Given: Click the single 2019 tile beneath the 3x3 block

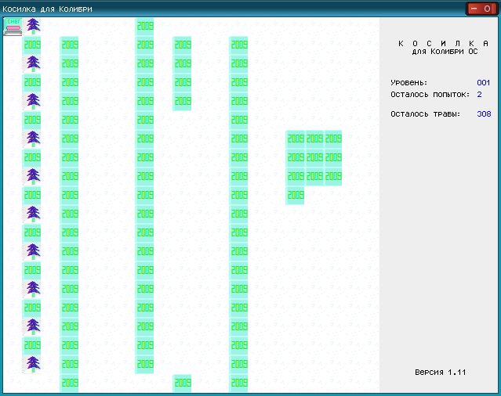Looking at the screenshot, I should pos(296,195).
